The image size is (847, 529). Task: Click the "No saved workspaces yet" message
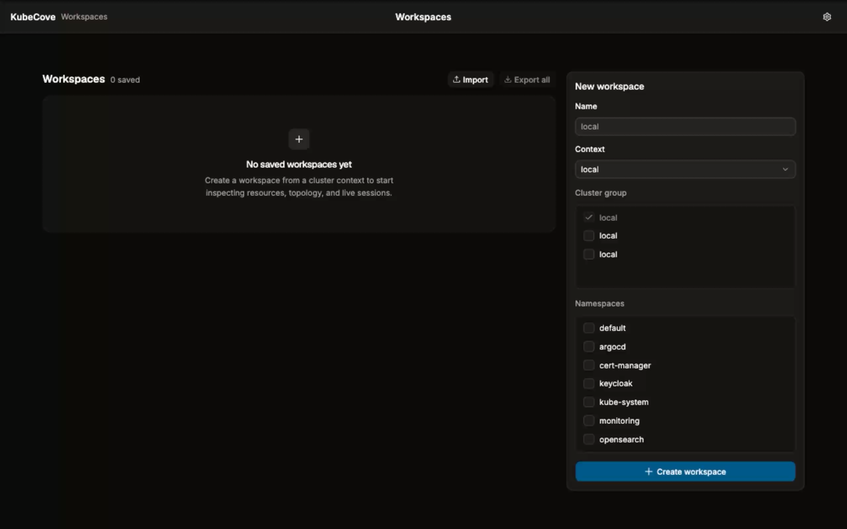click(298, 164)
